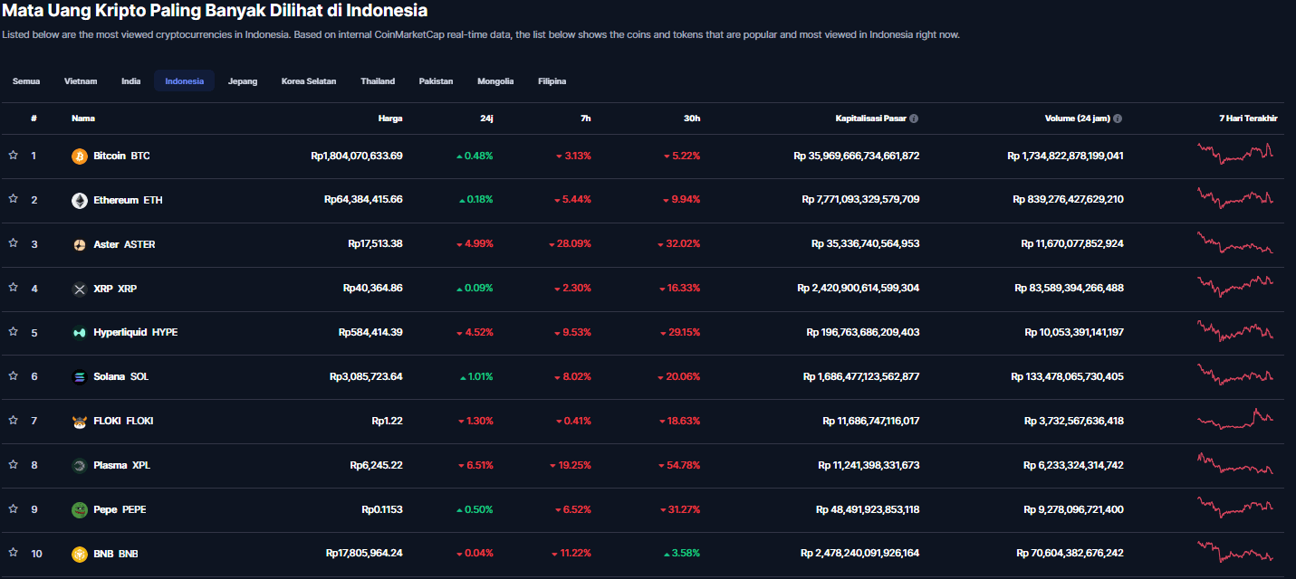Image resolution: width=1296 pixels, height=579 pixels.
Task: Open the Aster ASTER coin link
Action: click(x=124, y=244)
